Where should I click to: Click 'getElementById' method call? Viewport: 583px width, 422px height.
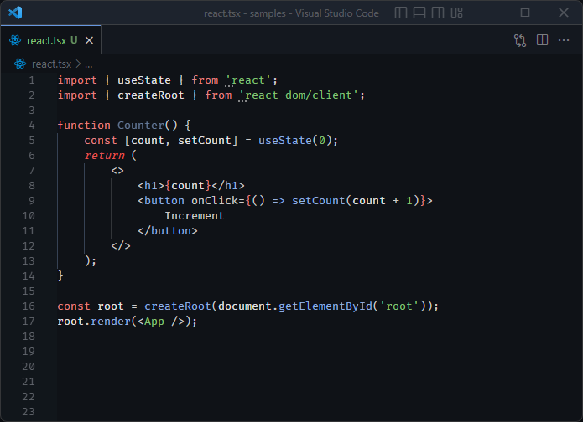click(325, 306)
